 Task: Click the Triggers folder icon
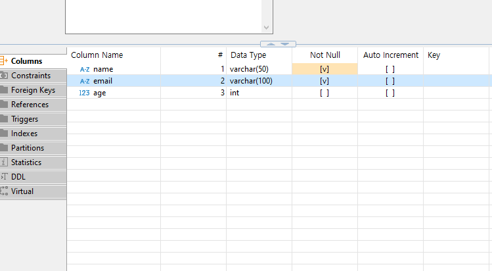click(4, 118)
